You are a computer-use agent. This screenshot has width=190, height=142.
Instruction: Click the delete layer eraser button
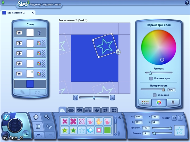21,92
